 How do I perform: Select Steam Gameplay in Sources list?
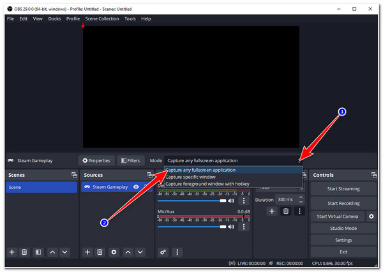(x=110, y=187)
